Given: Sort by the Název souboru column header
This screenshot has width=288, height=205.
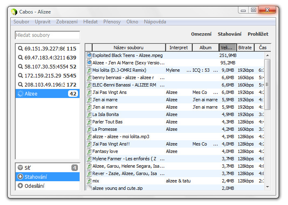Looking at the screenshot, I should pyautogui.click(x=128, y=48).
